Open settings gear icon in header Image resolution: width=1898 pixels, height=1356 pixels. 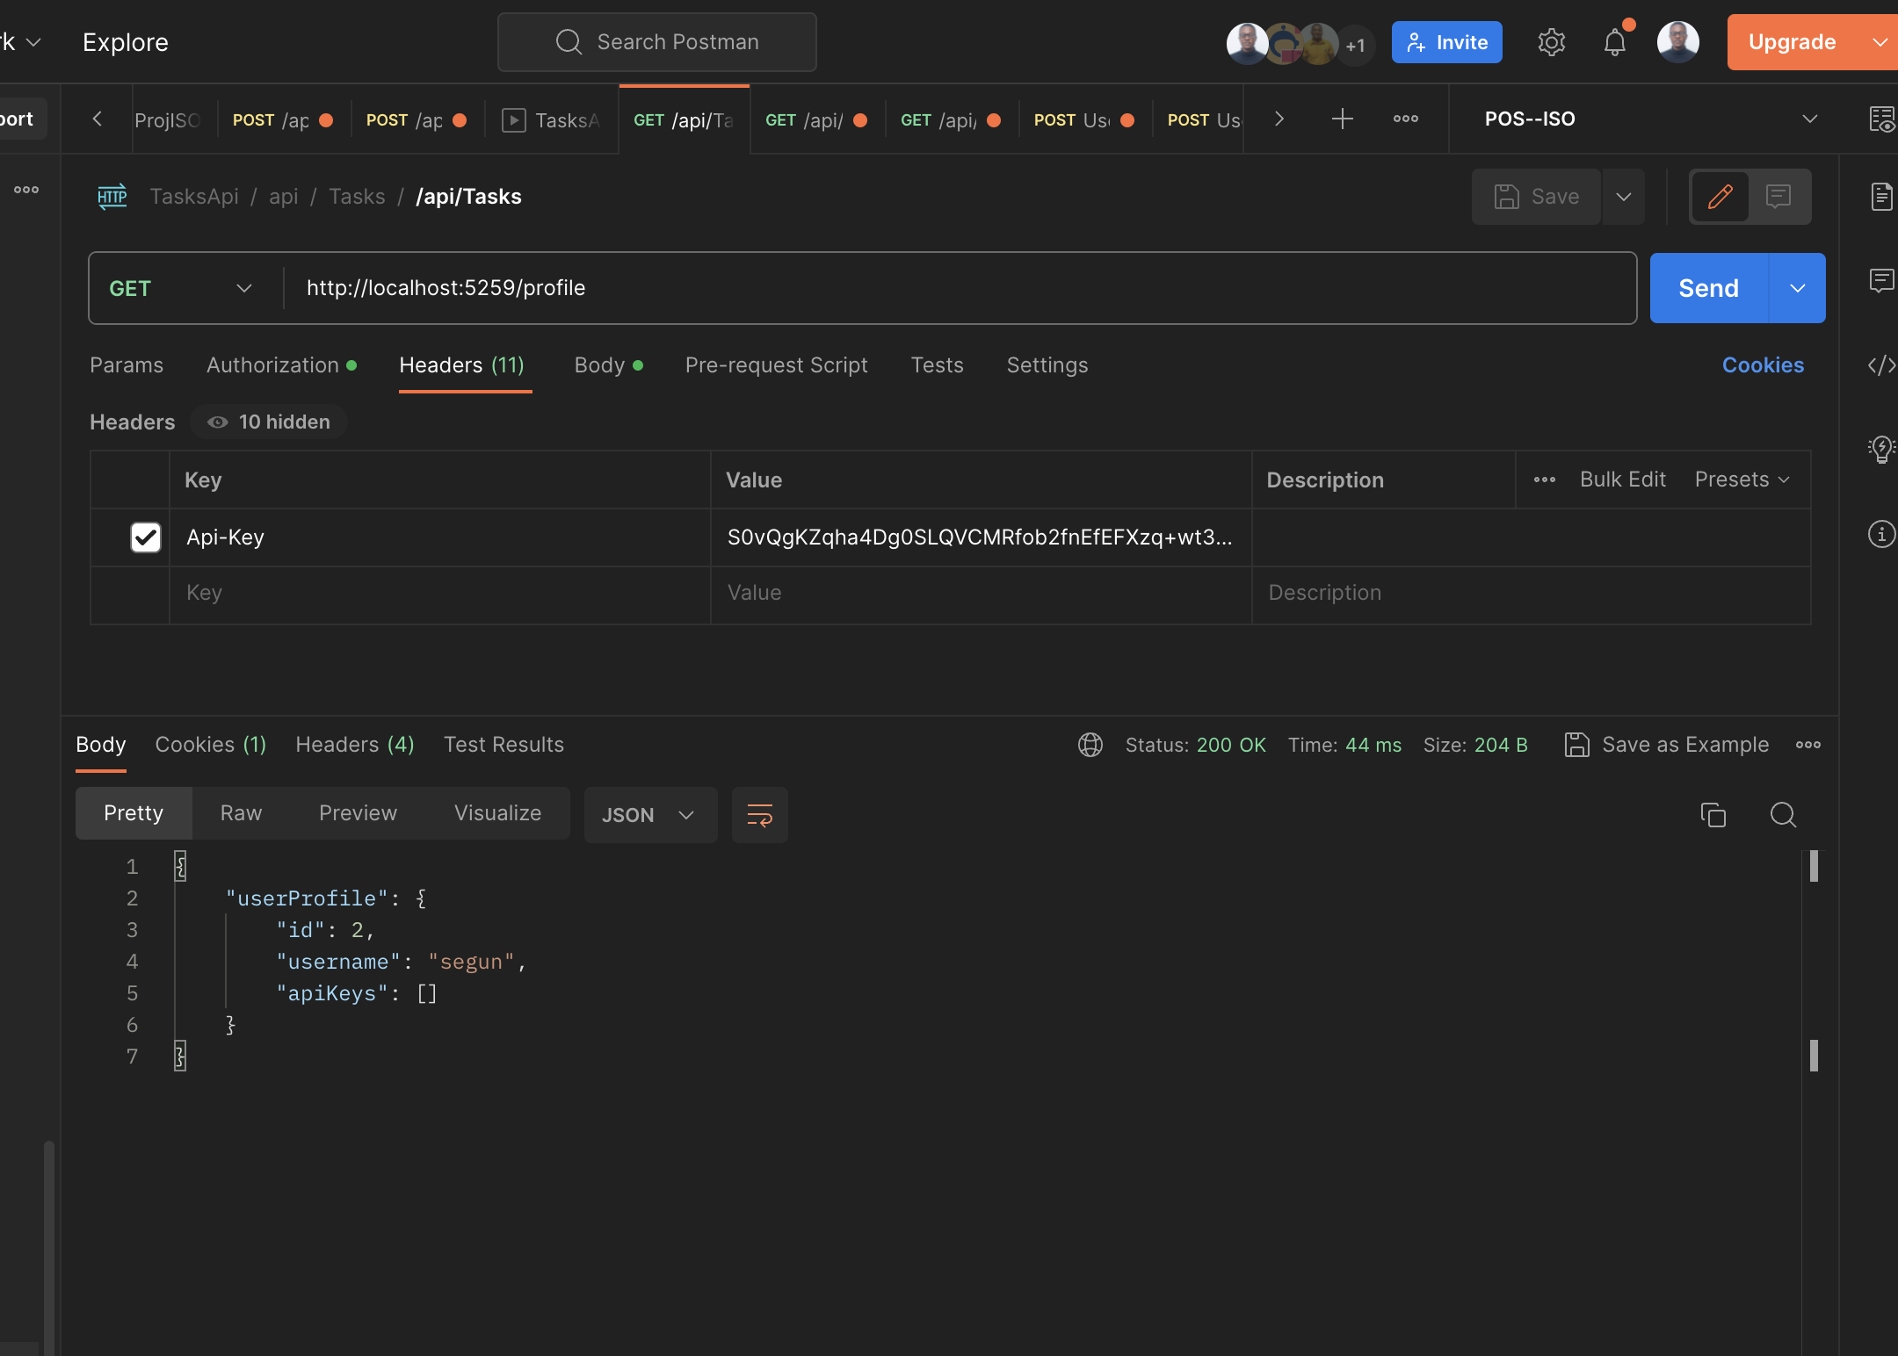tap(1551, 42)
